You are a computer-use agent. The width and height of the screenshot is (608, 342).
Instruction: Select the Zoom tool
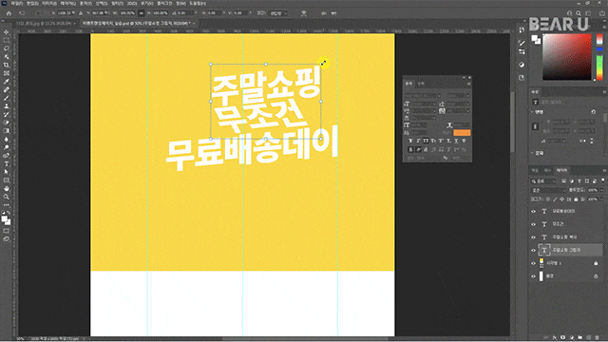coord(7,197)
